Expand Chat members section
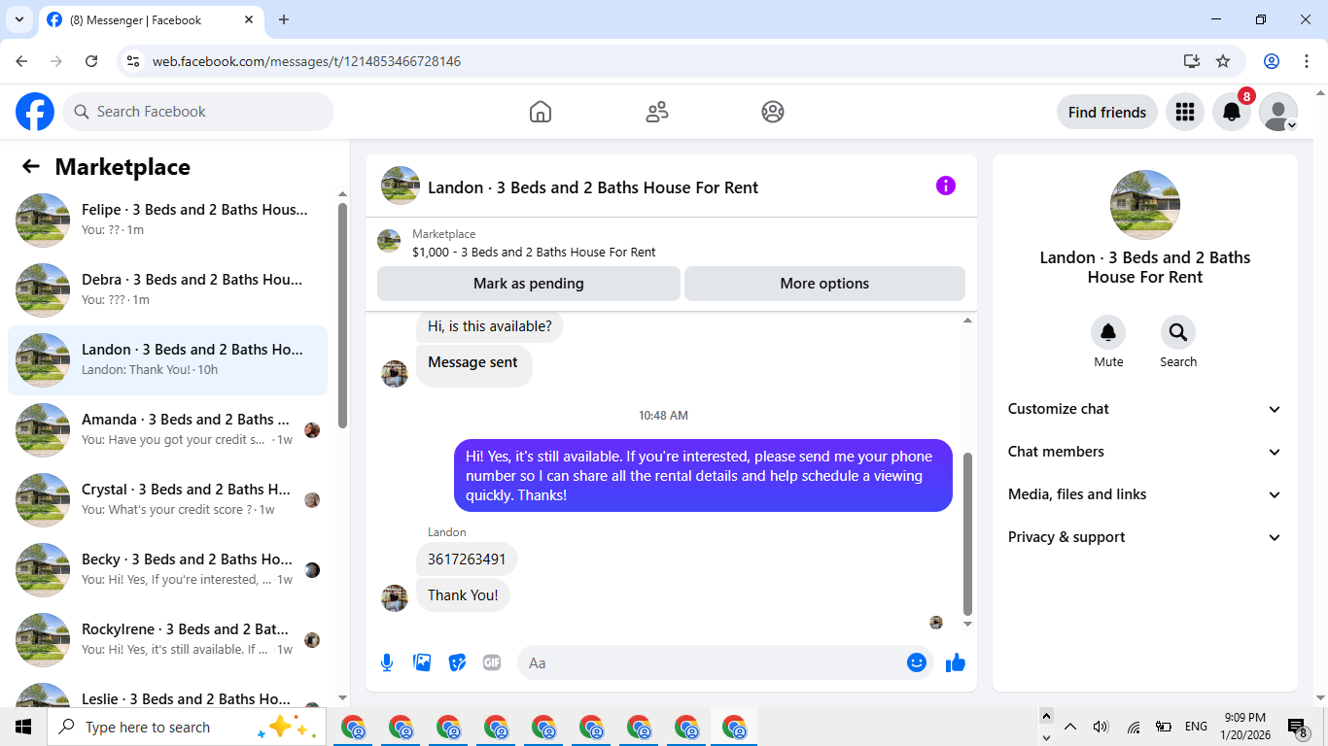Viewport: 1328px width, 746px height. click(1145, 452)
